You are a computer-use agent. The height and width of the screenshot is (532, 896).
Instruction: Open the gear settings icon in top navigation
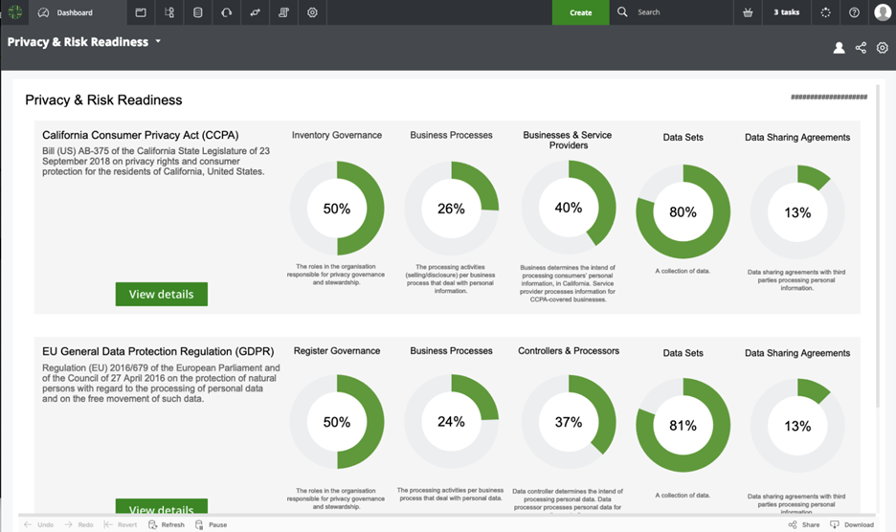click(312, 12)
